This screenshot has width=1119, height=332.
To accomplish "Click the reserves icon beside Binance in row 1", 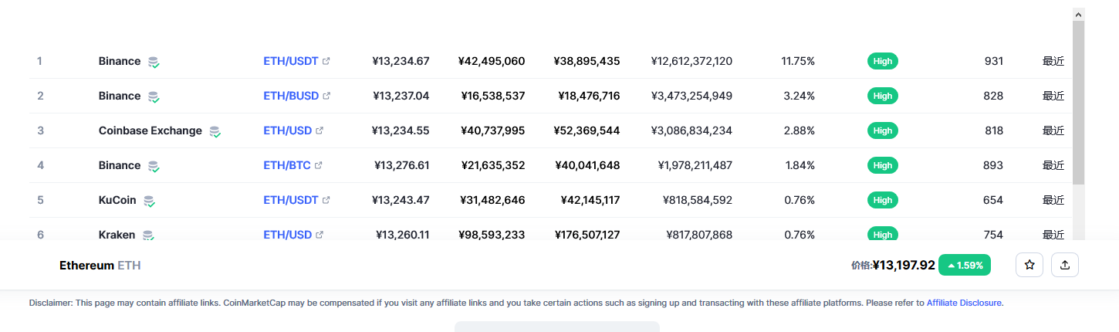I will pos(154,62).
